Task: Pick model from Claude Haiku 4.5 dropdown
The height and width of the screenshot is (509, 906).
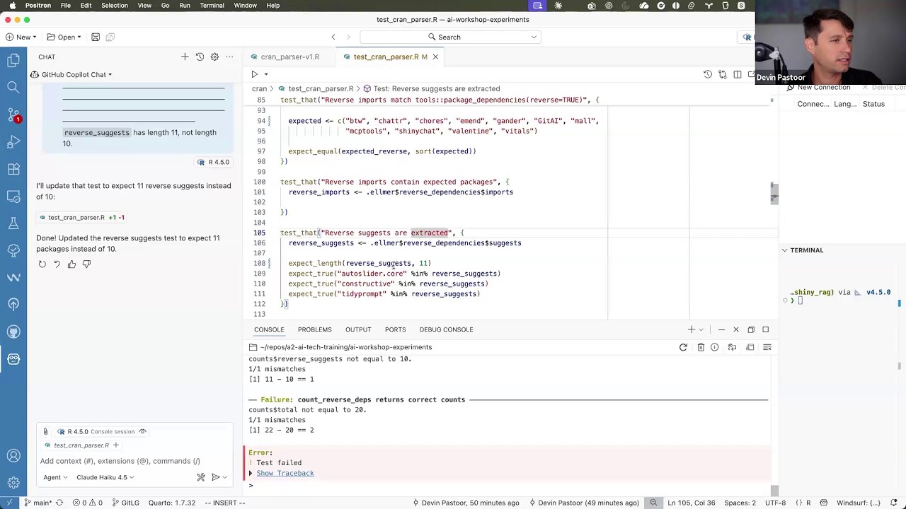Action: point(105,477)
